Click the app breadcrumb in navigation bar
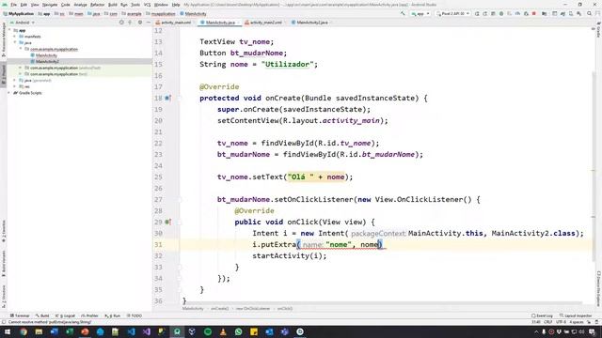 pos(44,13)
